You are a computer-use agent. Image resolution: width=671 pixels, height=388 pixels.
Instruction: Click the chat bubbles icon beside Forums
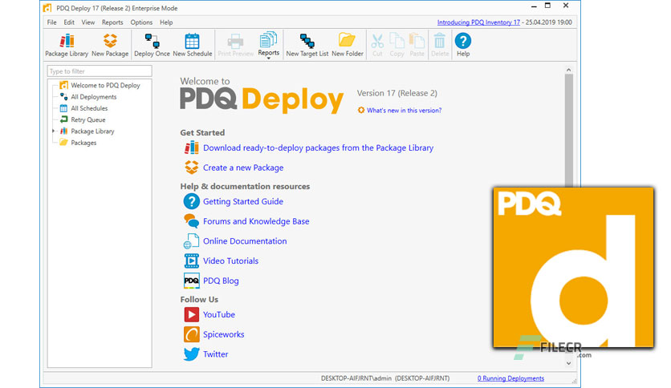pyautogui.click(x=191, y=221)
